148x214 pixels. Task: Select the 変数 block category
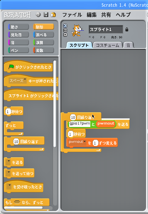coord(43,50)
